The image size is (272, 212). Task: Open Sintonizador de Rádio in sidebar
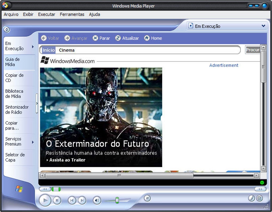(19, 110)
